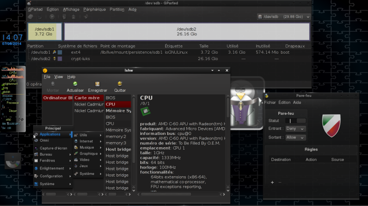This screenshot has height=206, width=368.
Task: Click the Taille column header in GParted
Action: [x=204, y=46]
